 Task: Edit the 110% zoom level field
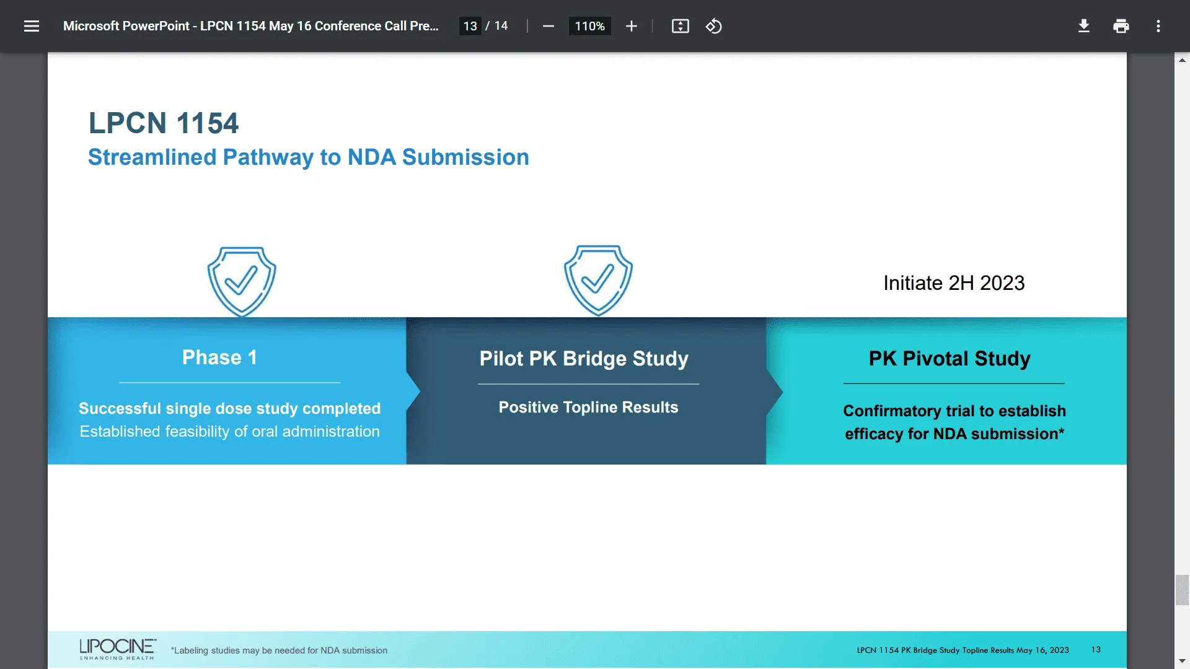click(589, 26)
